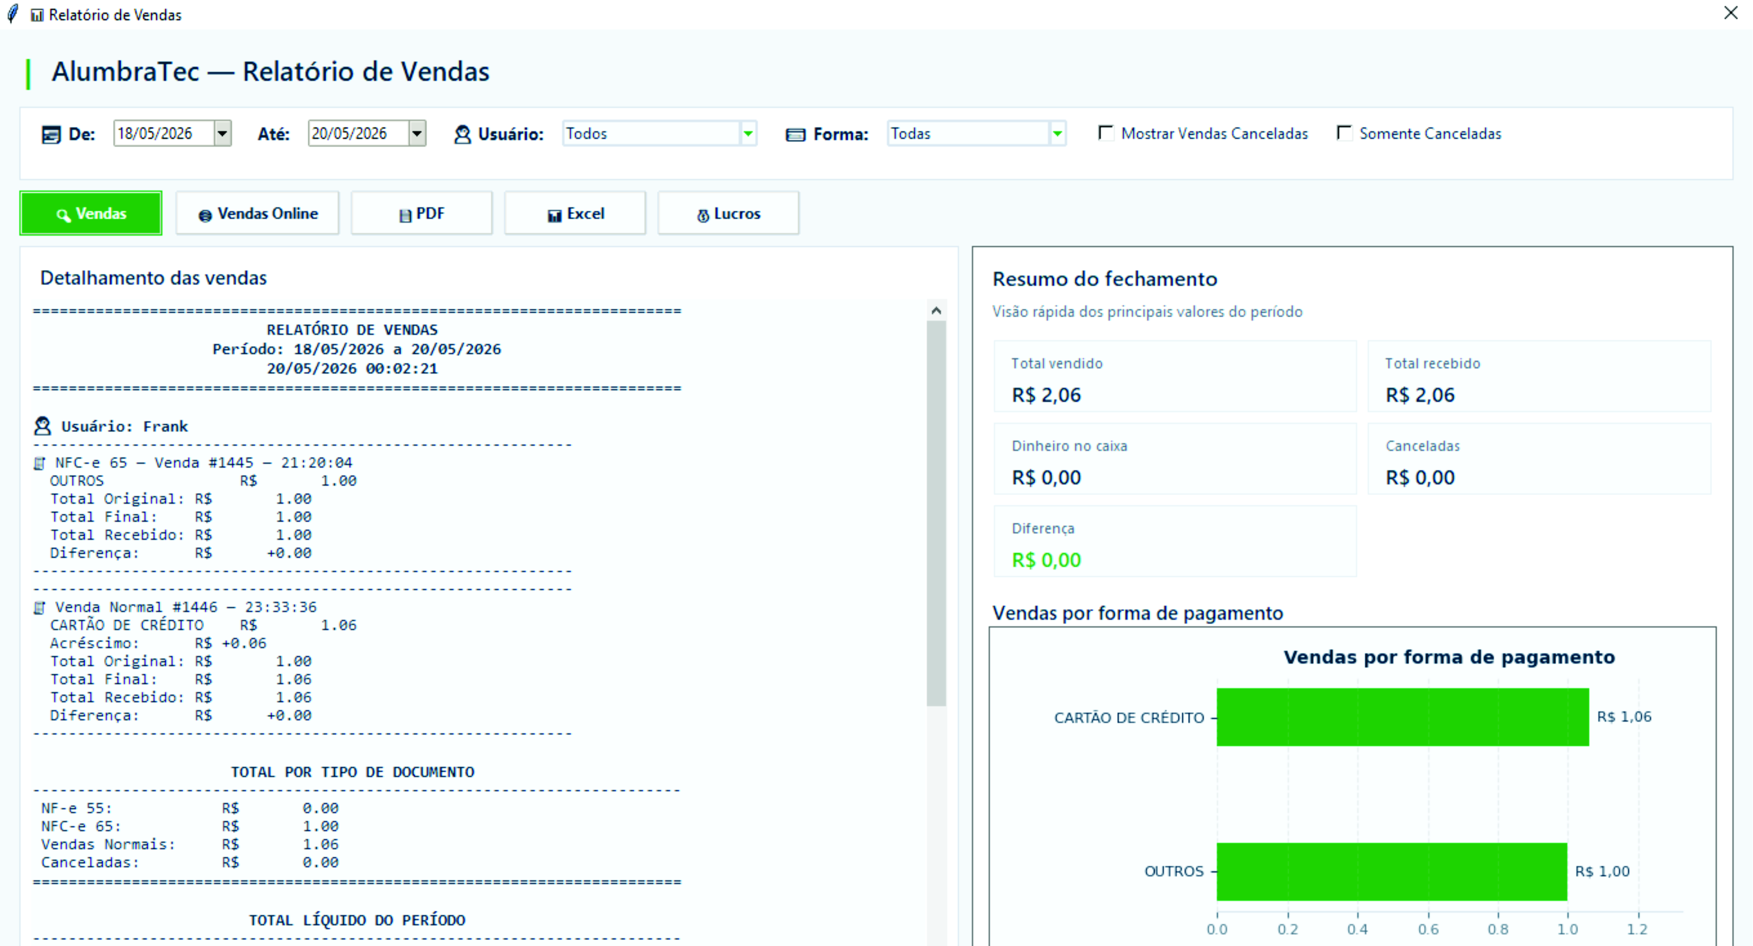
Task: Click the 'Canceladas:' total row in details
Action: pos(190,863)
